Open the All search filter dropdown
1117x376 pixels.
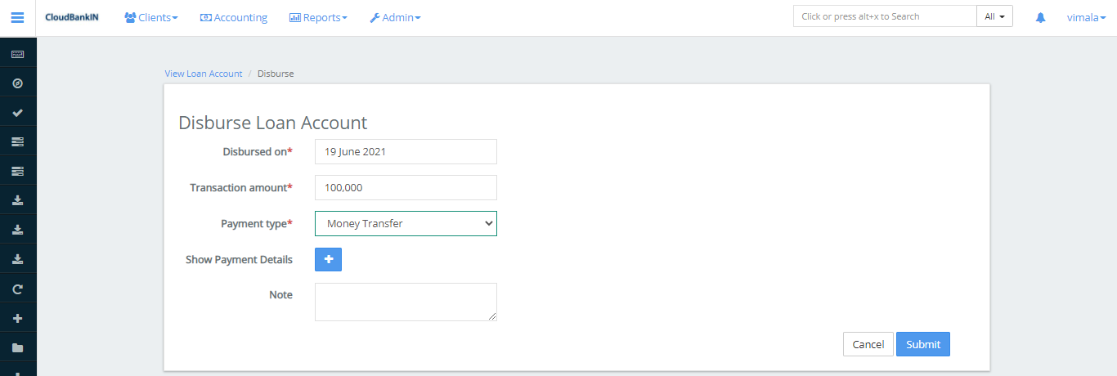coord(994,16)
